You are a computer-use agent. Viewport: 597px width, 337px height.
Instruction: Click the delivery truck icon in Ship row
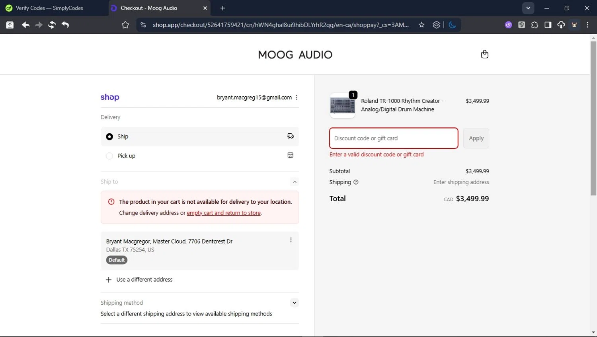click(x=291, y=136)
